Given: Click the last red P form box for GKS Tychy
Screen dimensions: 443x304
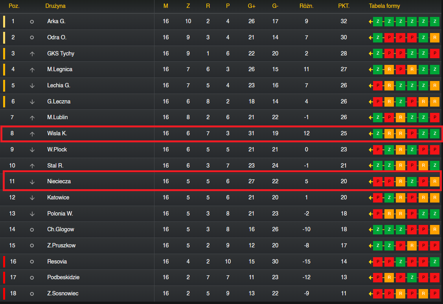Looking at the screenshot, I should [x=435, y=53].
